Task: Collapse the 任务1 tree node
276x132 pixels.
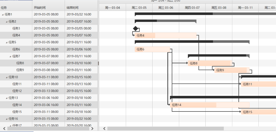Action: point(3,15)
